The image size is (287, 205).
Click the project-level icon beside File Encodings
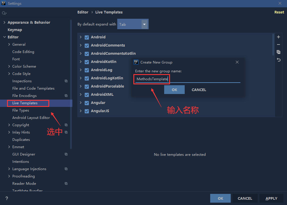[x=66, y=96]
